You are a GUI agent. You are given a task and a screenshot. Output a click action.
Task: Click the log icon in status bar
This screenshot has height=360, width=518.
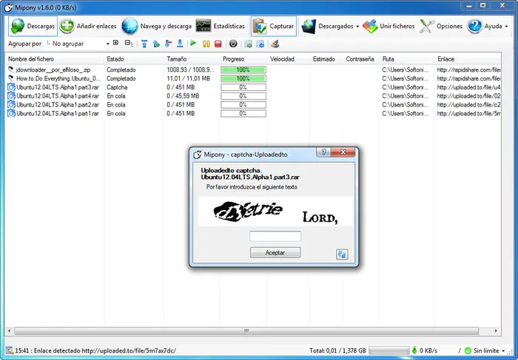click(x=10, y=350)
